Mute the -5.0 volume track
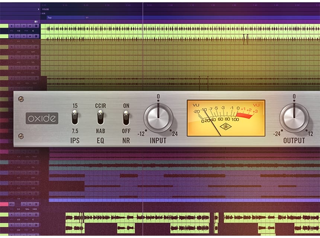 point(30,225)
